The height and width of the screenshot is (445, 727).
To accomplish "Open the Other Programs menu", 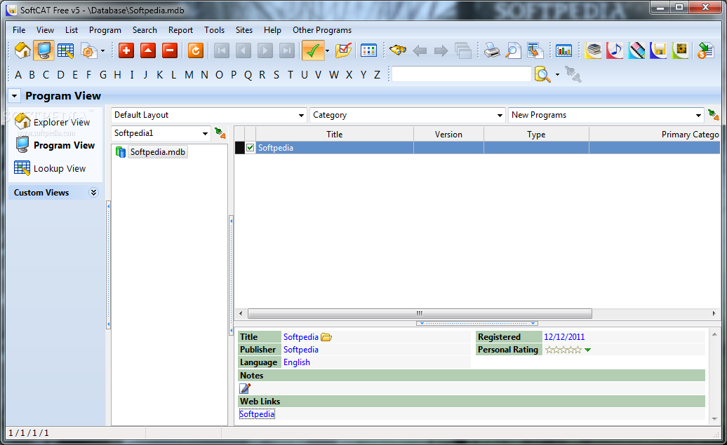I will tap(322, 30).
